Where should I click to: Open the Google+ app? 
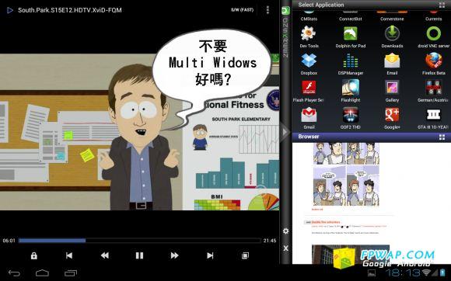392,118
